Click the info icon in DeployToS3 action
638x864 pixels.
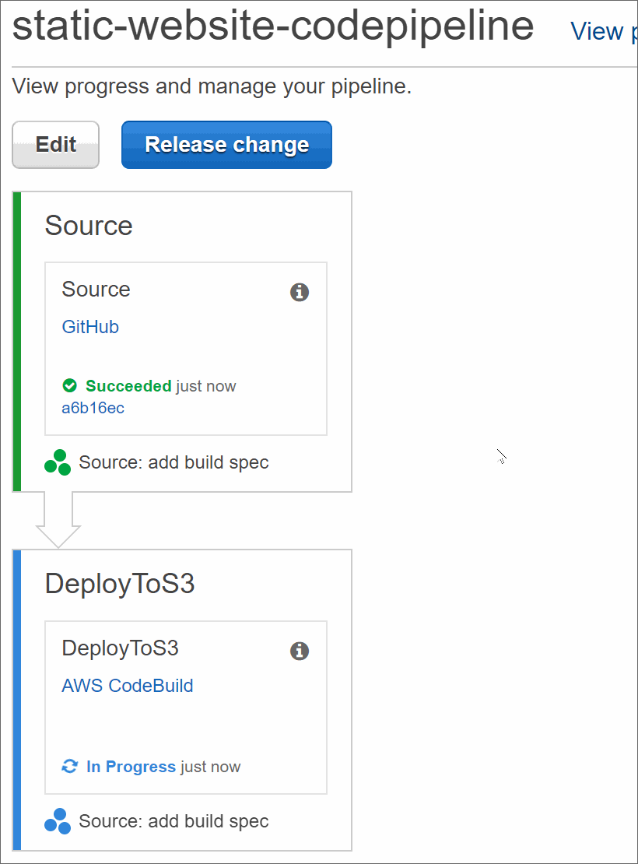point(300,651)
